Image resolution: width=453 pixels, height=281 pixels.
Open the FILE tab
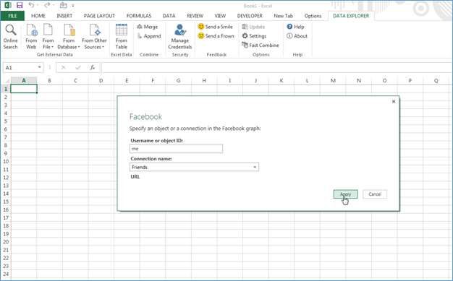(x=12, y=16)
